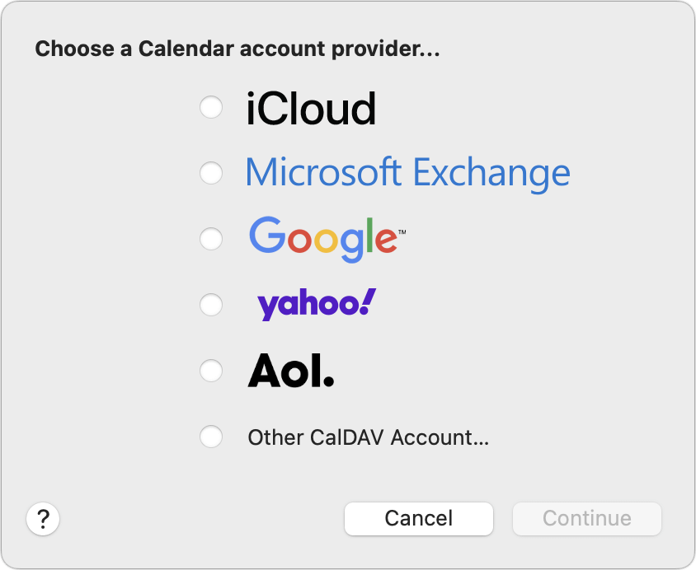Pick the Google account radio button
The image size is (696, 570).
click(211, 239)
